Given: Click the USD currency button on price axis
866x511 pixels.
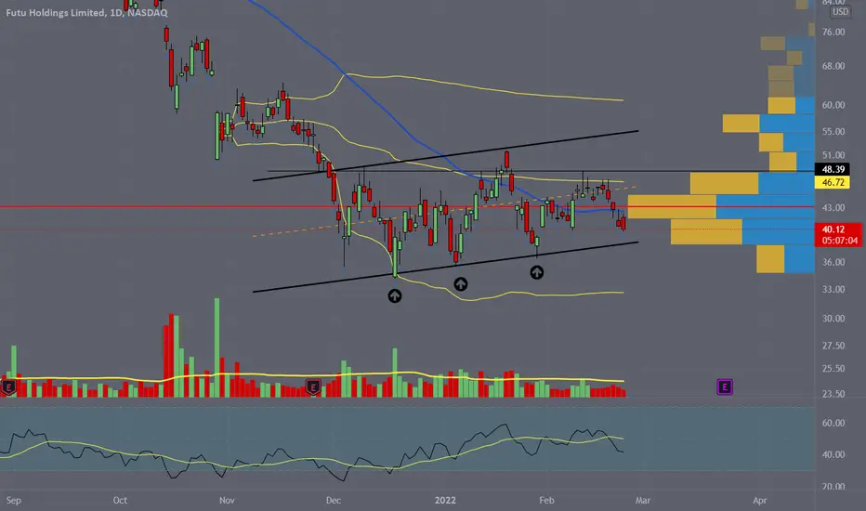Looking at the screenshot, I should click(x=840, y=11).
